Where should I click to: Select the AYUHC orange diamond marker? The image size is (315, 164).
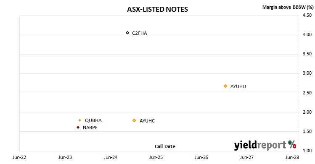pyautogui.click(x=134, y=120)
